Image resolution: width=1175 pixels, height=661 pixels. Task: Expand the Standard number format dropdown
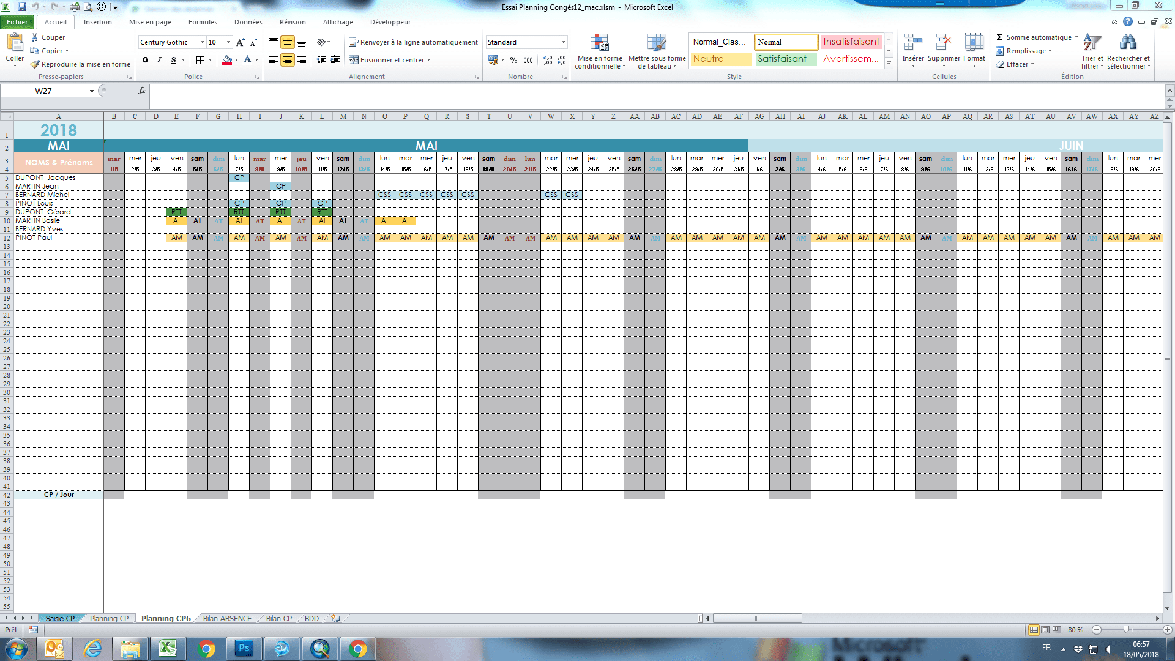click(563, 42)
